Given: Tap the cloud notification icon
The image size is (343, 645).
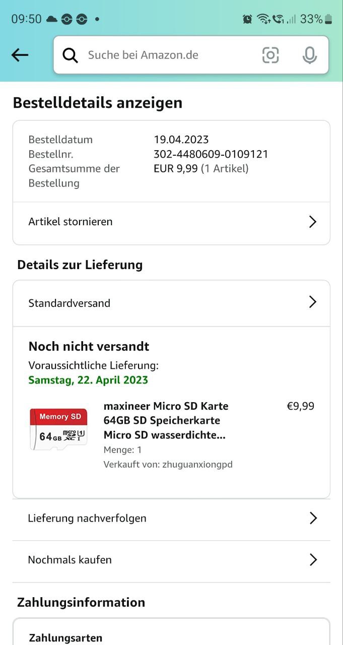Looking at the screenshot, I should (52, 19).
